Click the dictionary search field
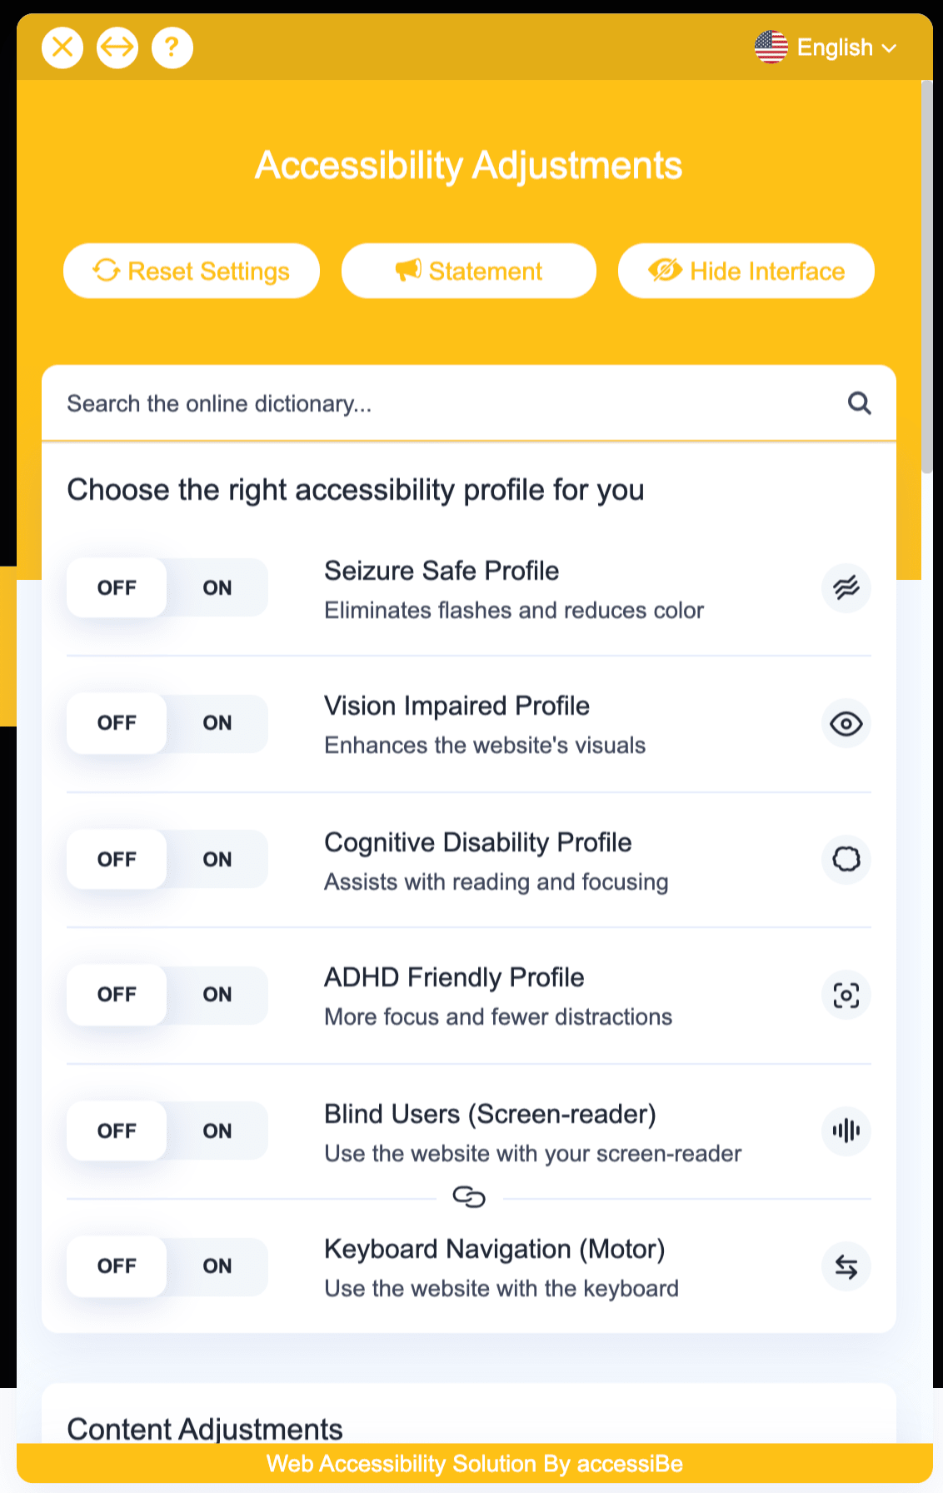The height and width of the screenshot is (1493, 943). 450,403
